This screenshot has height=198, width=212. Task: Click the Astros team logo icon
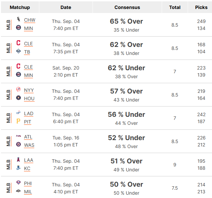tap(19, 98)
